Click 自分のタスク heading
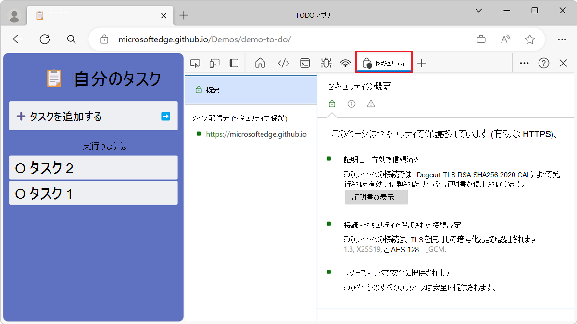This screenshot has height=324, width=577. pos(118,79)
